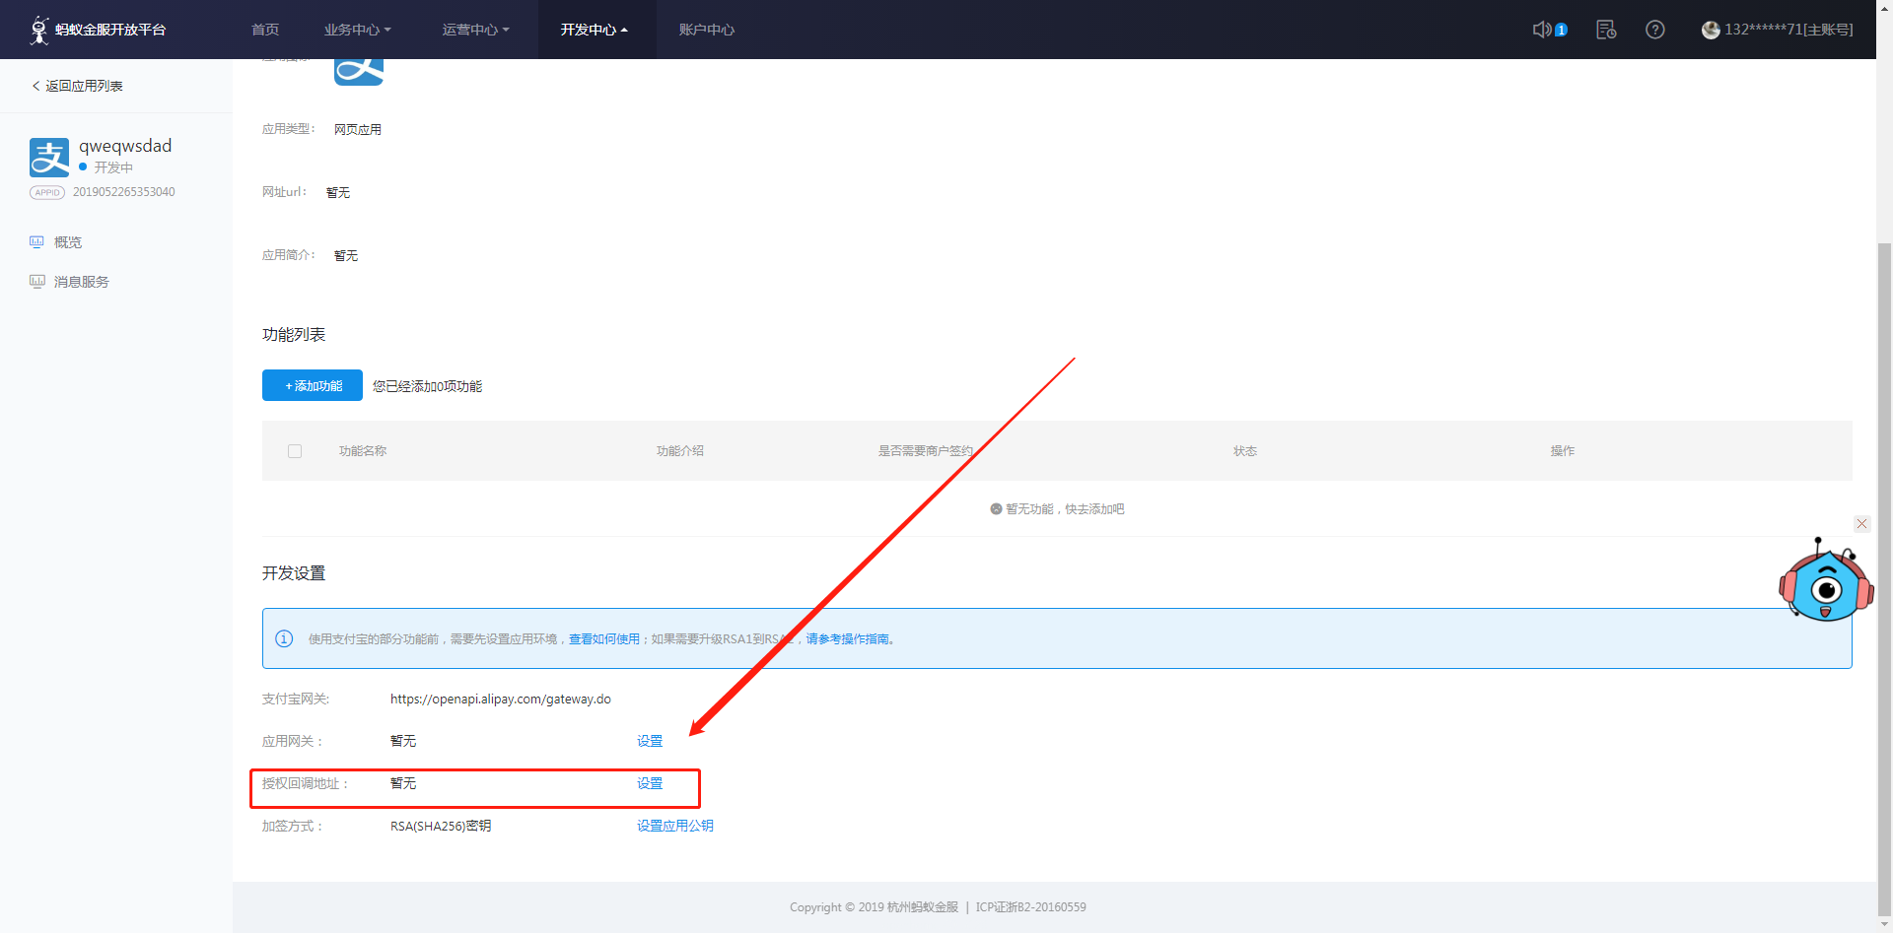
Task: Click the +添加功能 button
Action: click(x=313, y=385)
